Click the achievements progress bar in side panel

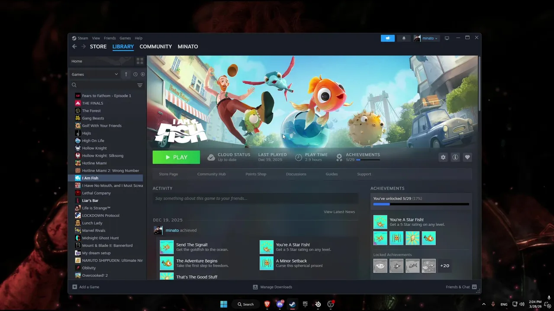pos(421,204)
